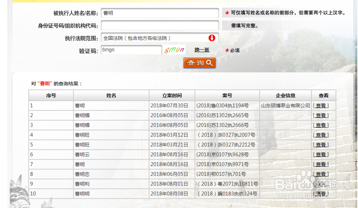
Task: Click the 换一张 link to refresh captcha
Action: tap(202, 50)
